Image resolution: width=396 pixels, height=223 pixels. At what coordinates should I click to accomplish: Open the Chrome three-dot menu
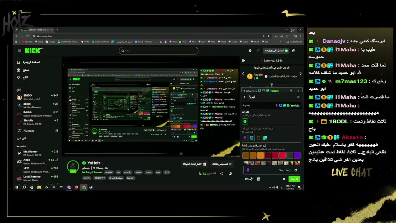(x=300, y=36)
